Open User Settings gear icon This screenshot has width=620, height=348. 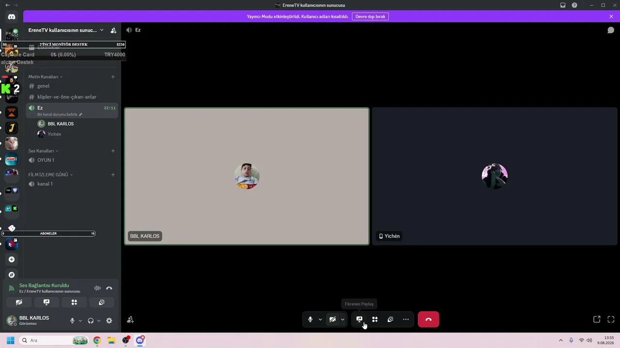pos(109,320)
